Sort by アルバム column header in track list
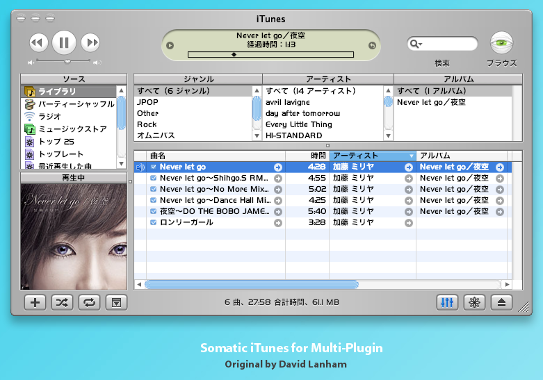The height and width of the screenshot is (380, 543). [462, 156]
